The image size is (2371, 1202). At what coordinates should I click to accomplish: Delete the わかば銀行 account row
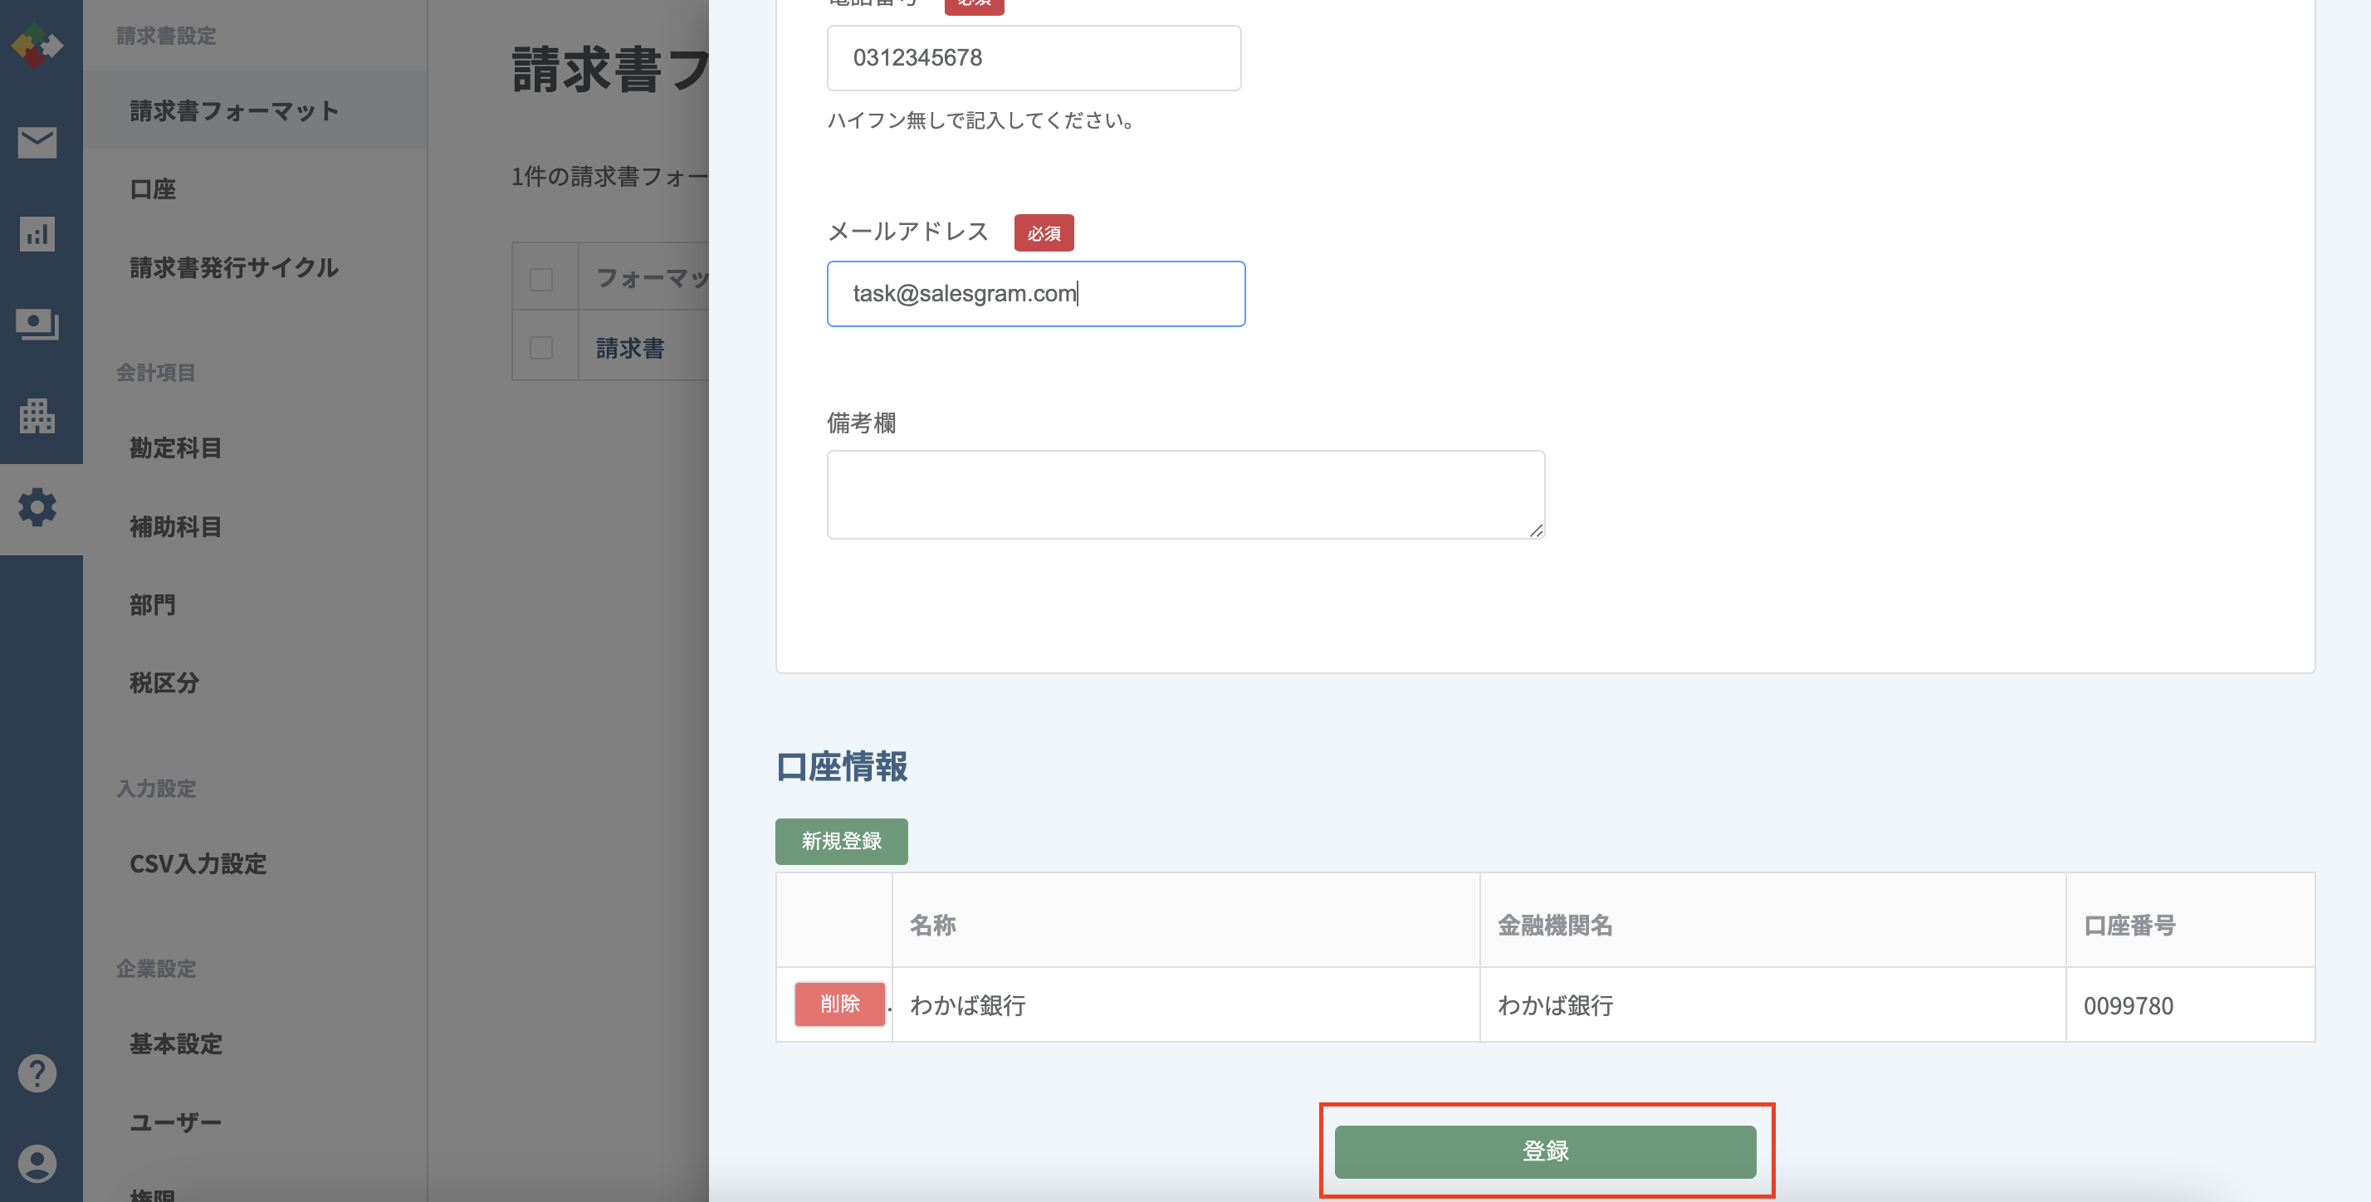839,1004
